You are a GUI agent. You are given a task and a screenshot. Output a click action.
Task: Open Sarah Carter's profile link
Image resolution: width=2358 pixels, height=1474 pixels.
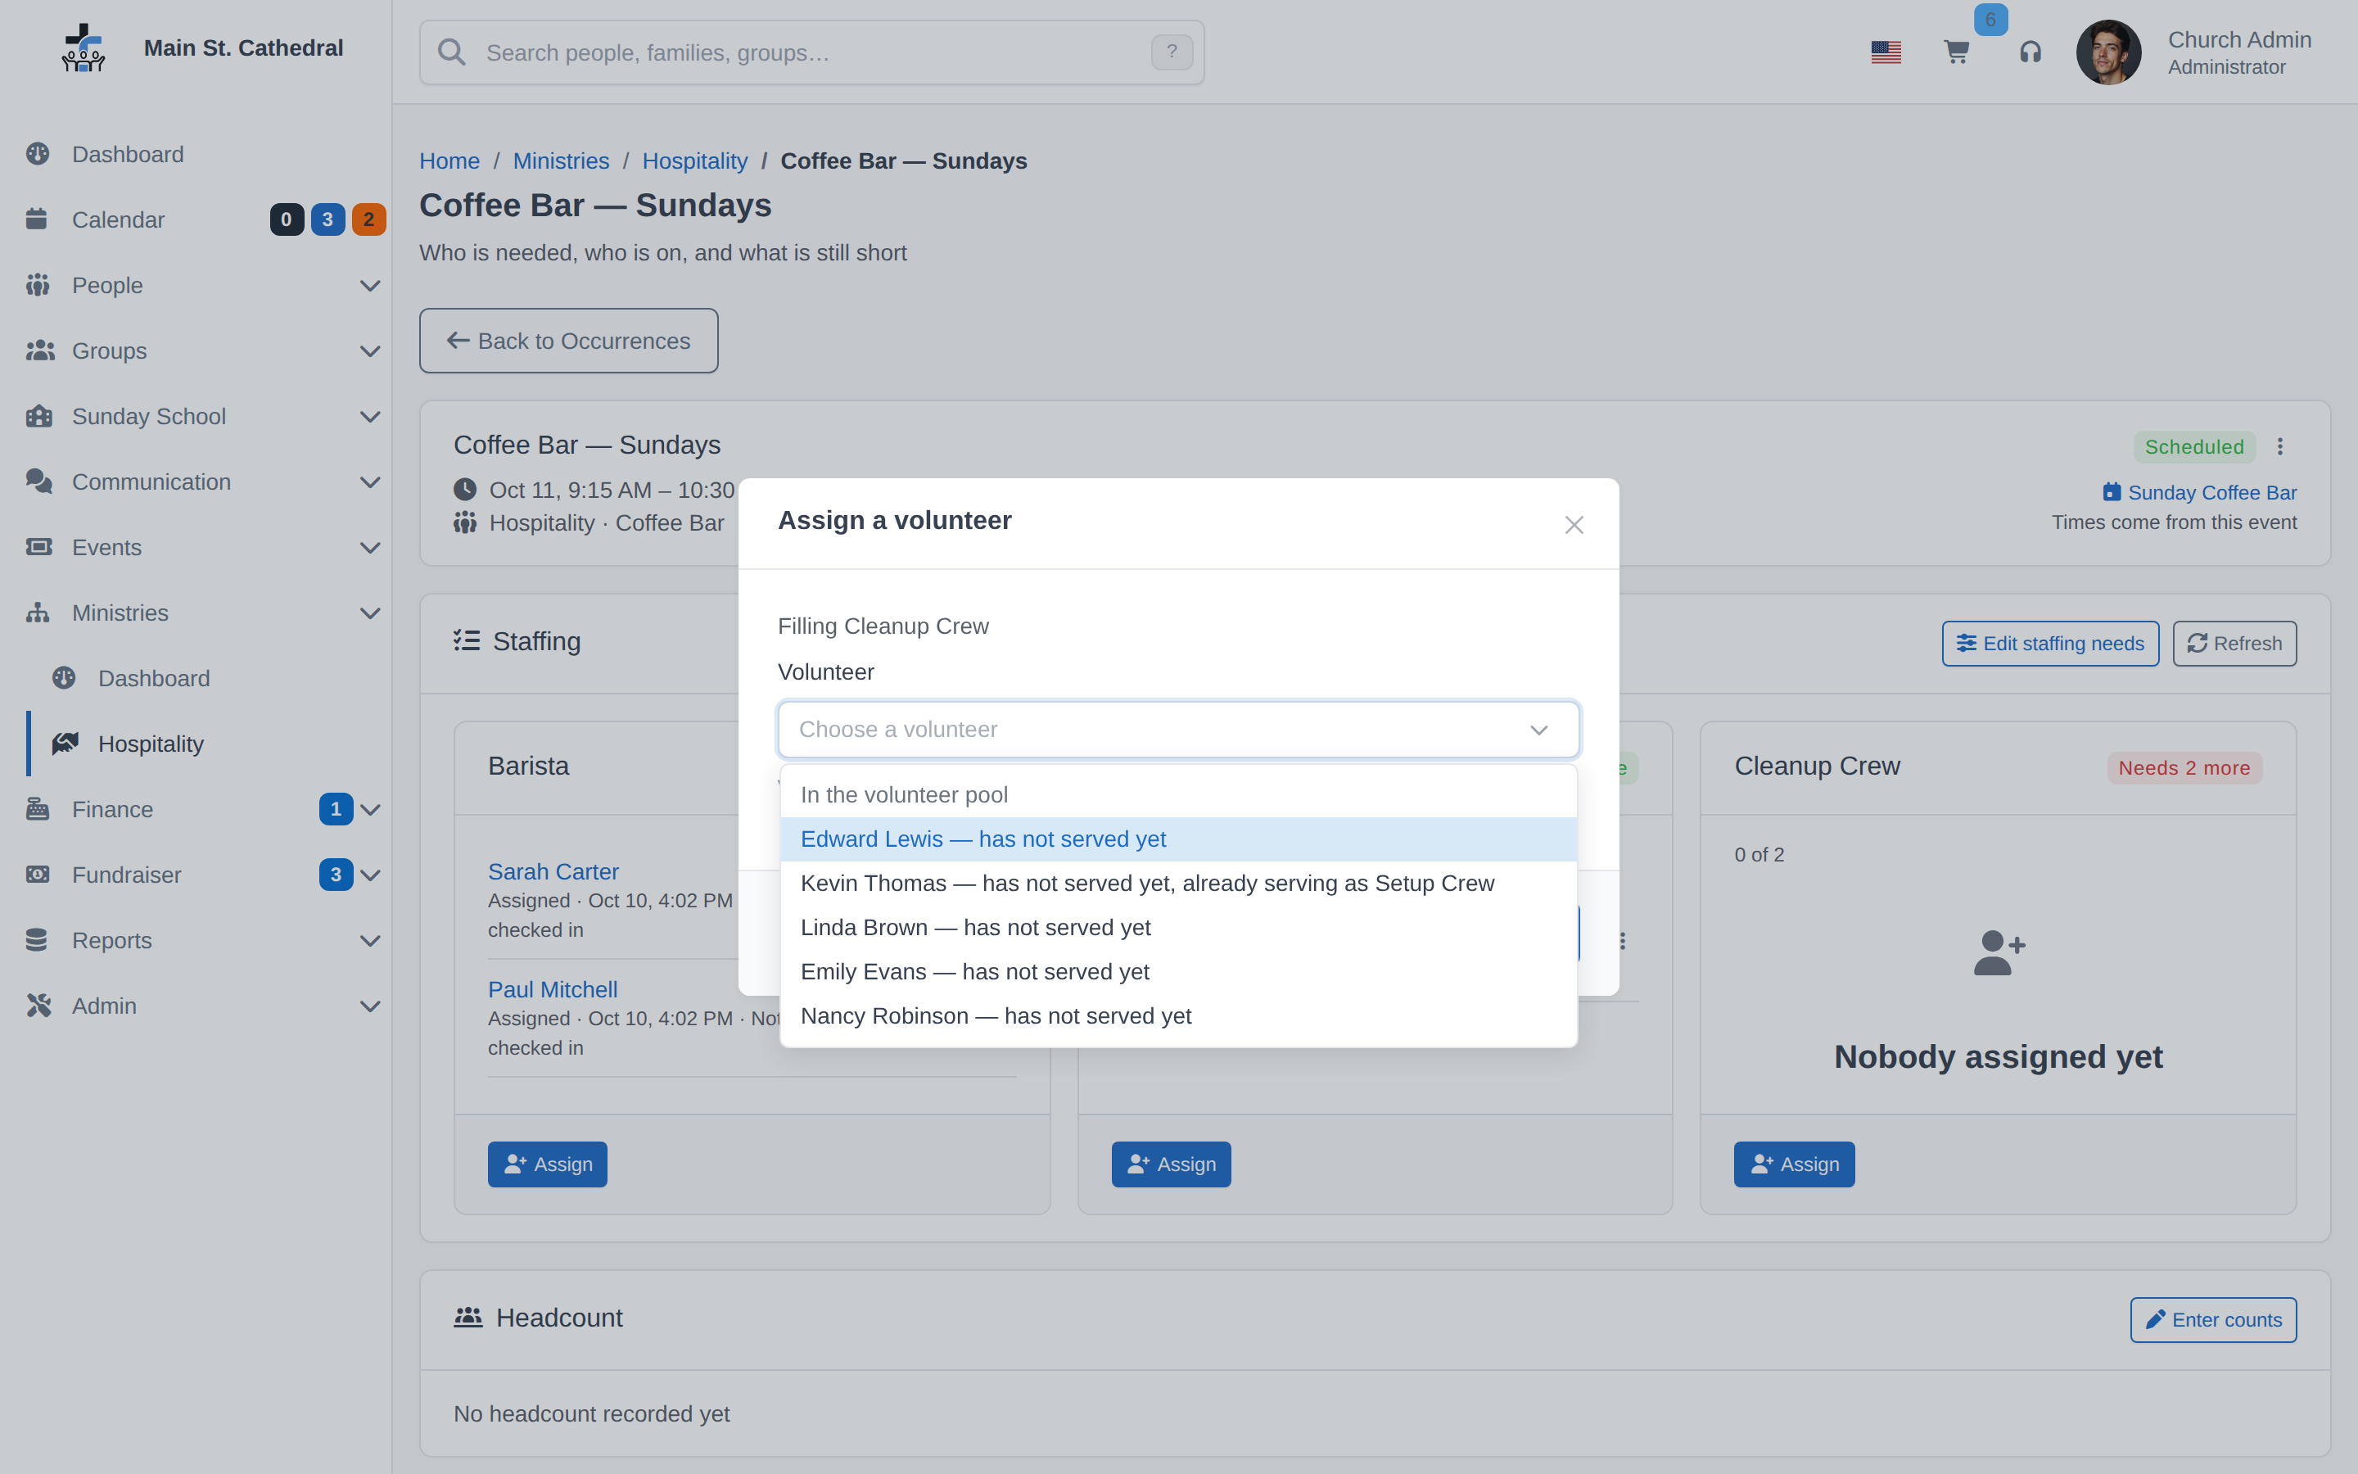553,871
